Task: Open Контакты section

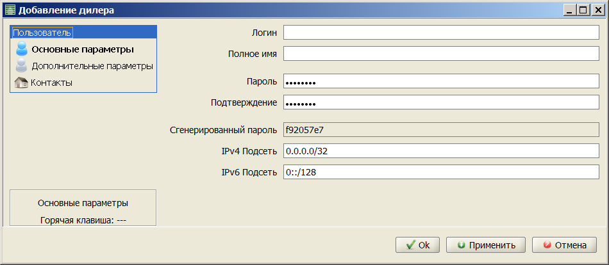Action: tap(51, 83)
